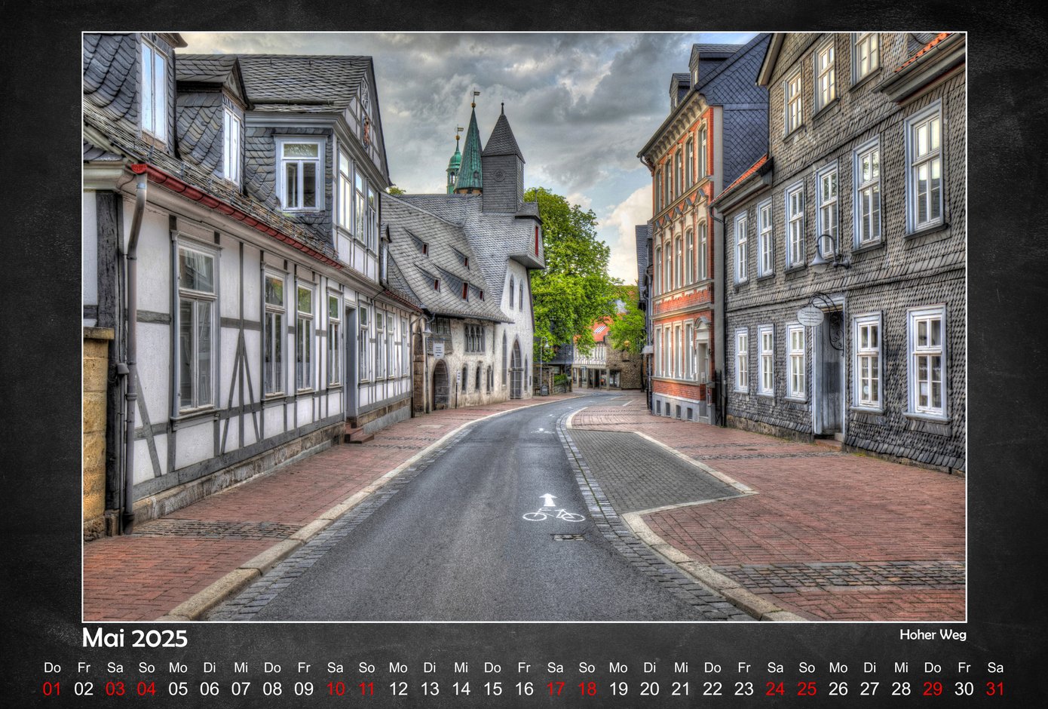Click the 'Mai 2025' month title
This screenshot has width=1048, height=709.
pyautogui.click(x=135, y=638)
